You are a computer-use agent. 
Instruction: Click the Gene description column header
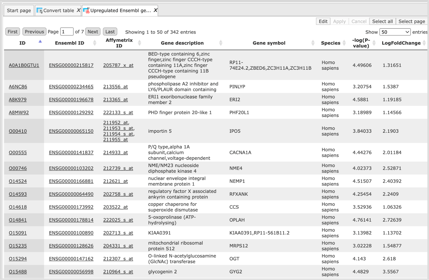(x=182, y=43)
